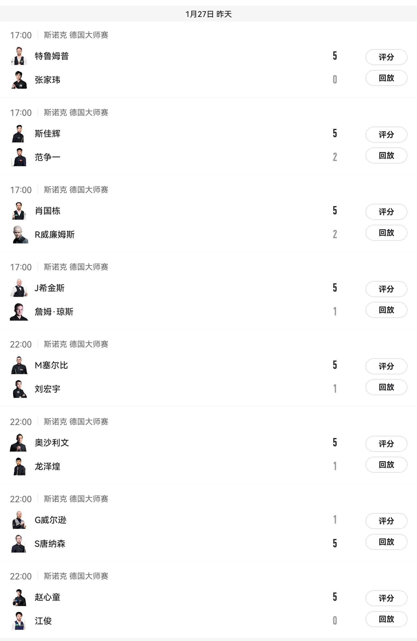Open 评分 for 斯佳辉 vs 范争一
Viewport: 417px width, 641px height.
pyautogui.click(x=386, y=135)
